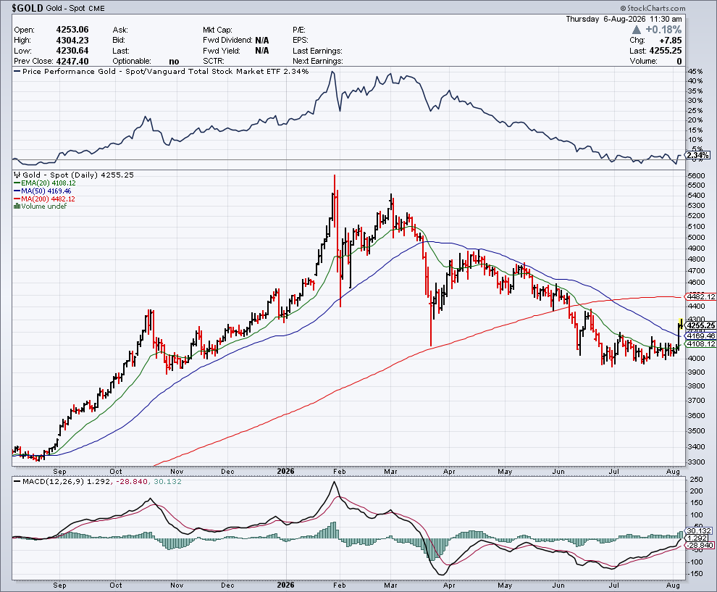717x592 pixels.
Task: Click the Prev Close value 4247.40
Action: tap(72, 62)
